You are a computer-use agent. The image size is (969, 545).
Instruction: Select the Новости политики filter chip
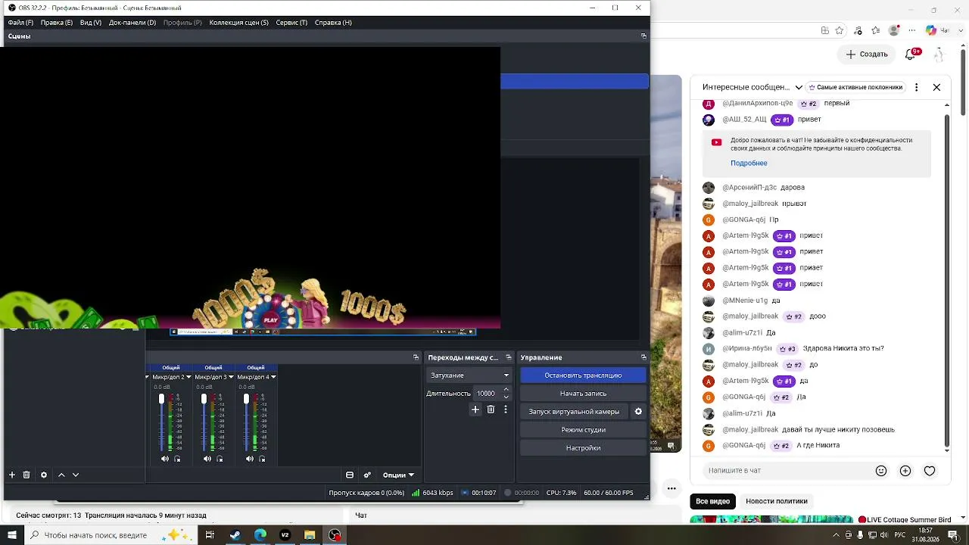(x=777, y=501)
